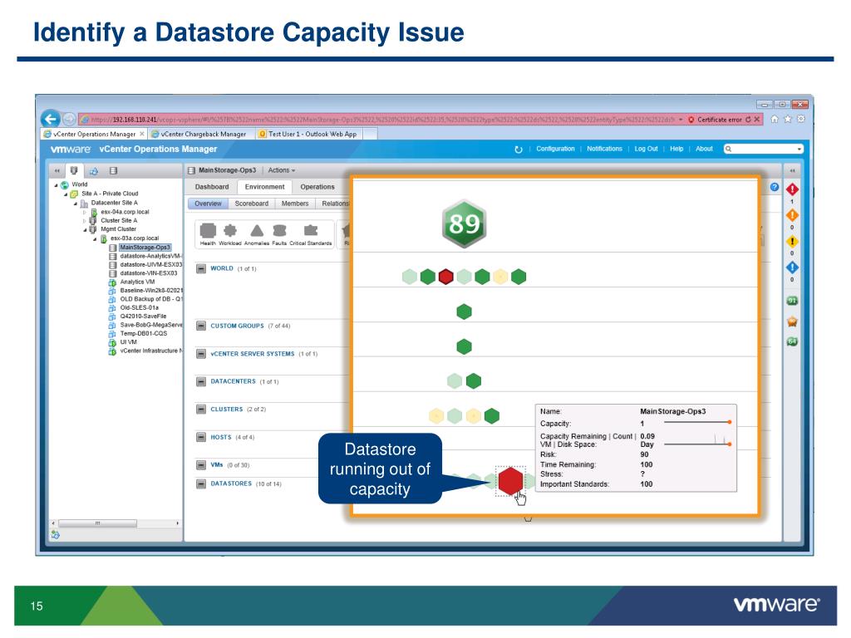This screenshot has width=851, height=638.
Task: Open the Help link in header
Action: tap(676, 149)
